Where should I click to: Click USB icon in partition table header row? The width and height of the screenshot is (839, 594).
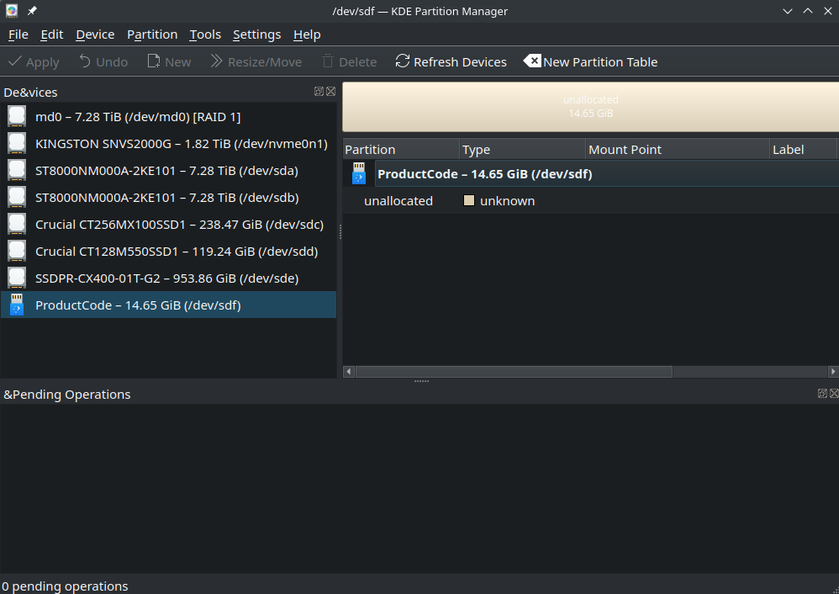click(359, 174)
